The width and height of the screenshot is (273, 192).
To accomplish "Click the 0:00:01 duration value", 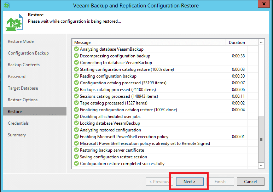I will coord(238,136).
